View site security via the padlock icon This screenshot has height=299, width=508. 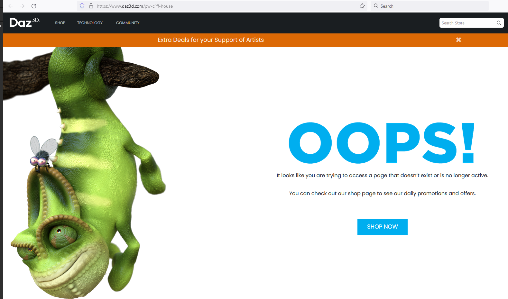[91, 6]
